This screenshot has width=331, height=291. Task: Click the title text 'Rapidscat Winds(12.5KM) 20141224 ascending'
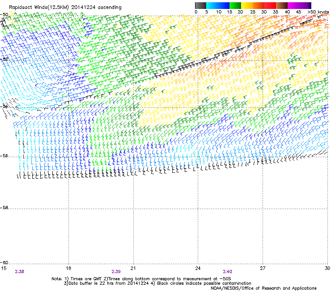tap(65, 8)
